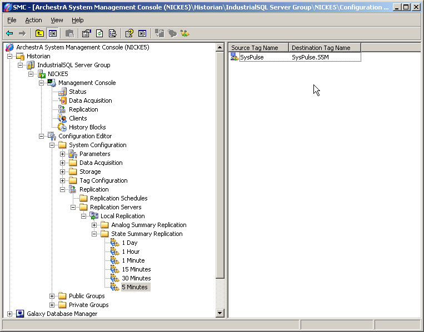Expand the Private Groups folder
The height and width of the screenshot is (332, 424).
(x=52, y=305)
